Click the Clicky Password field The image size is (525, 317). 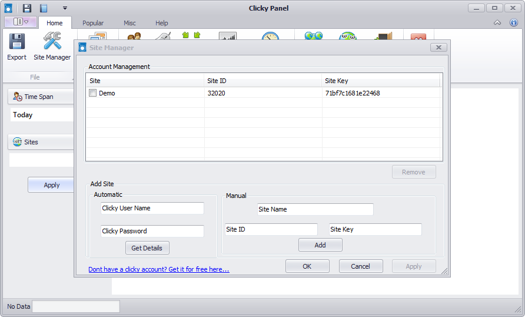pos(152,231)
